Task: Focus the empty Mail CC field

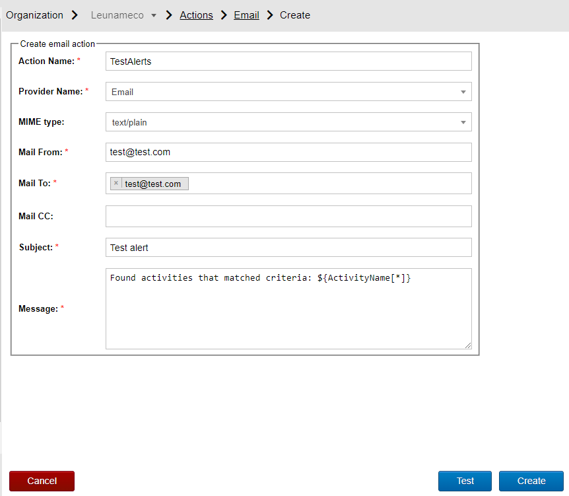Action: pos(288,217)
